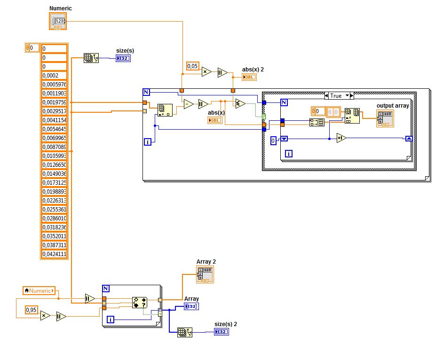This screenshot has height=351, width=443.
Task: Go to the previous case using the left arrow
Action: (326, 96)
